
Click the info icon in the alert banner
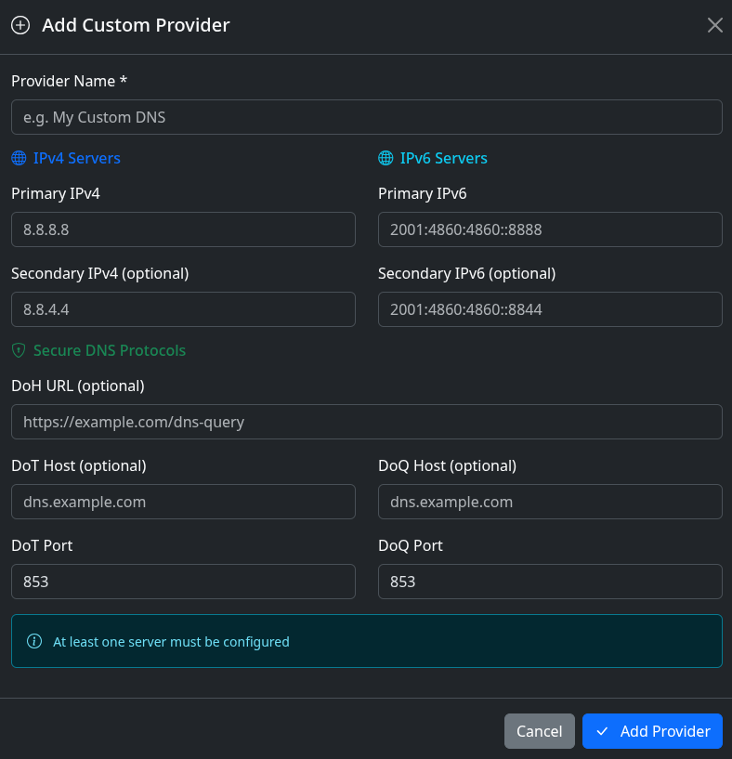(x=33, y=641)
